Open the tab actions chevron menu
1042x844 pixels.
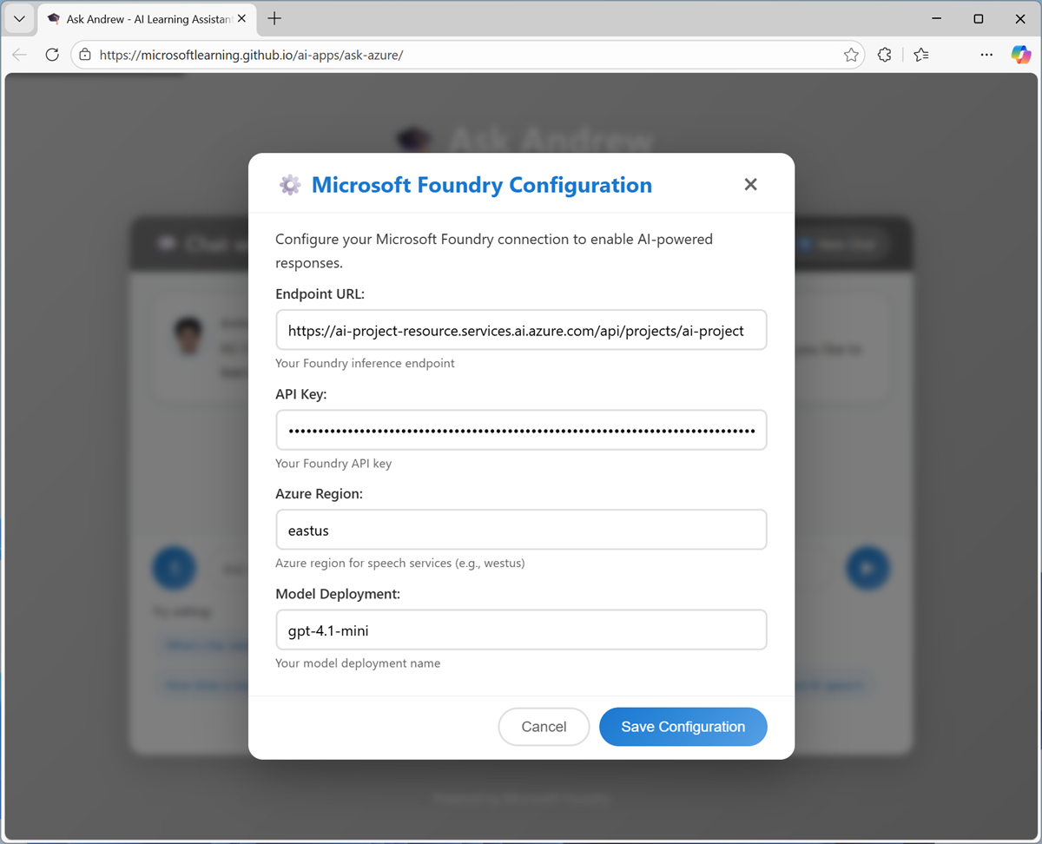coord(19,18)
